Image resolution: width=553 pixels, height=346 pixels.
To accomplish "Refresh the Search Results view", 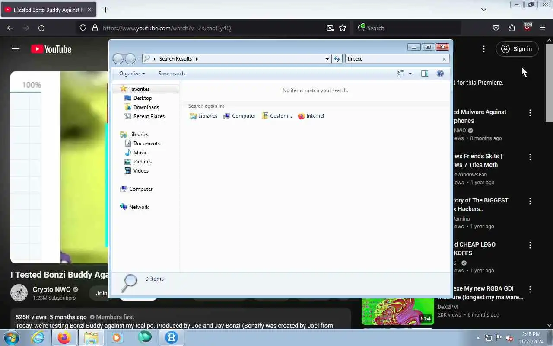I will point(337,59).
